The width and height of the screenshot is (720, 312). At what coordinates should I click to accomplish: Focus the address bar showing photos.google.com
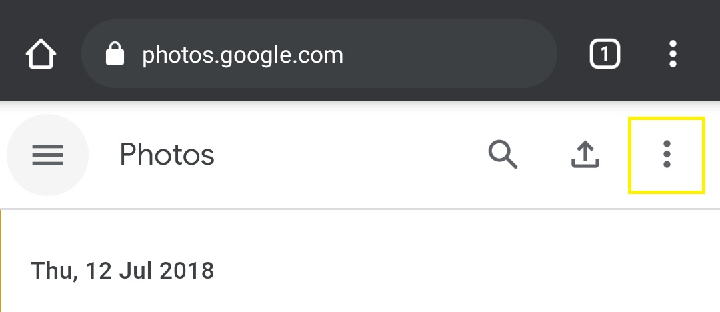pos(319,54)
